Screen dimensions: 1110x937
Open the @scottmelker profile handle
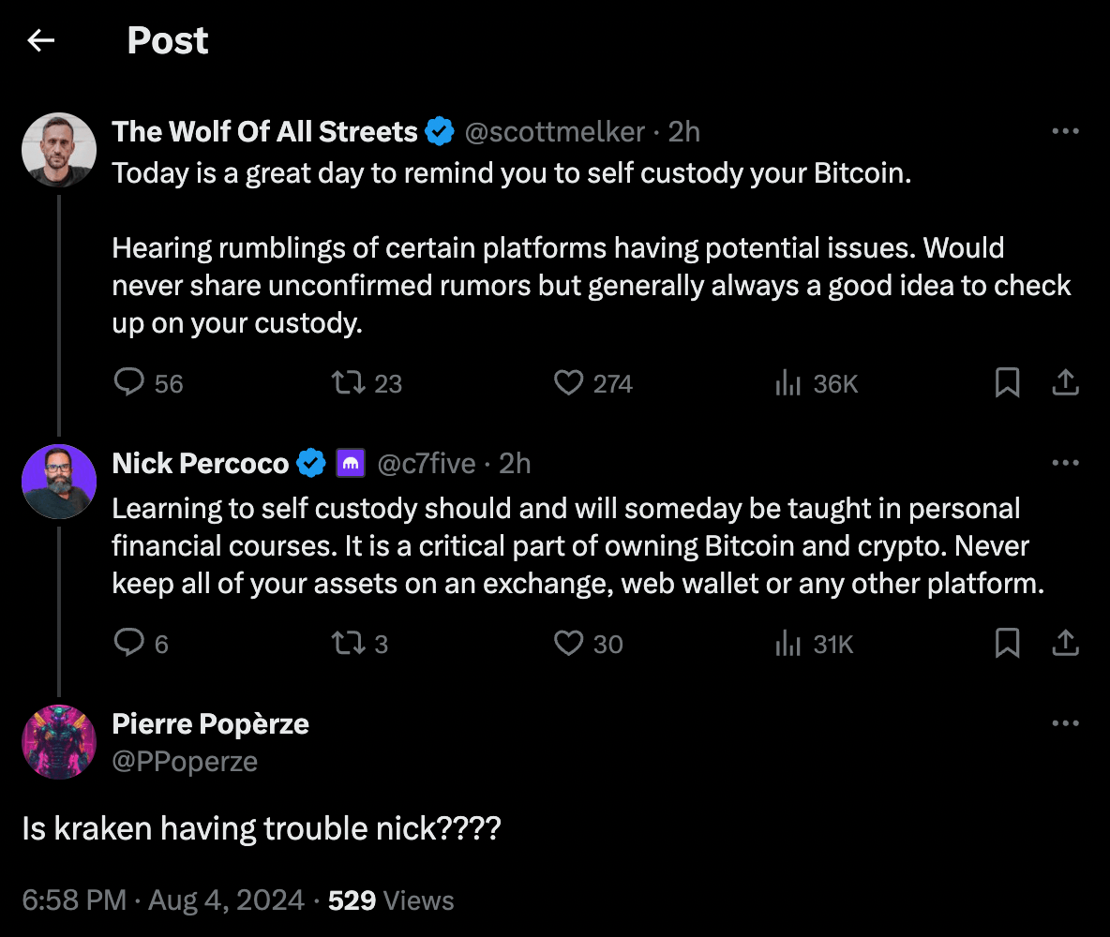point(555,132)
